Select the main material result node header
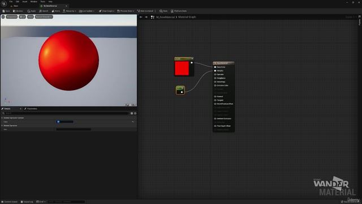 tap(223, 63)
